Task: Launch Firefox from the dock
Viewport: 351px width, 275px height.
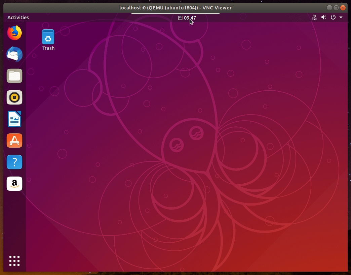Action: 14,33
